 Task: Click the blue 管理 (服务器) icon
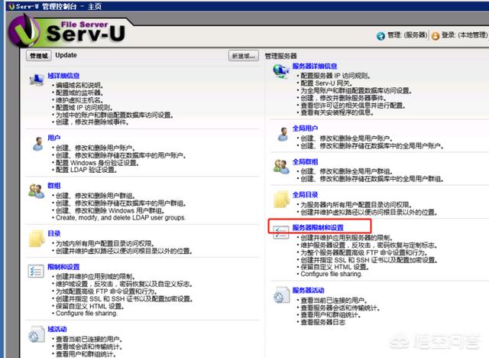point(381,36)
